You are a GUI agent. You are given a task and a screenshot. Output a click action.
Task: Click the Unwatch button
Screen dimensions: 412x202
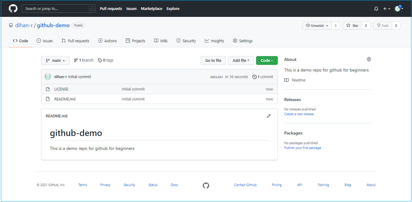[x=317, y=26]
